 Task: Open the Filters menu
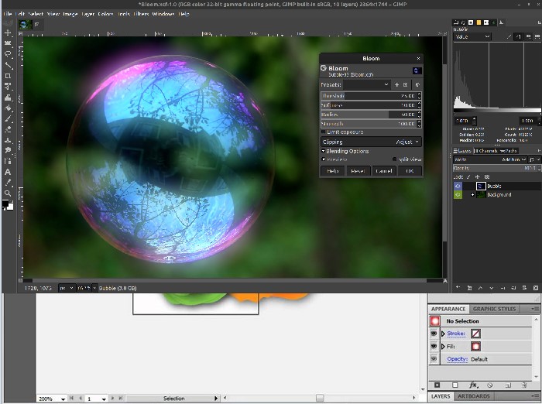141,14
